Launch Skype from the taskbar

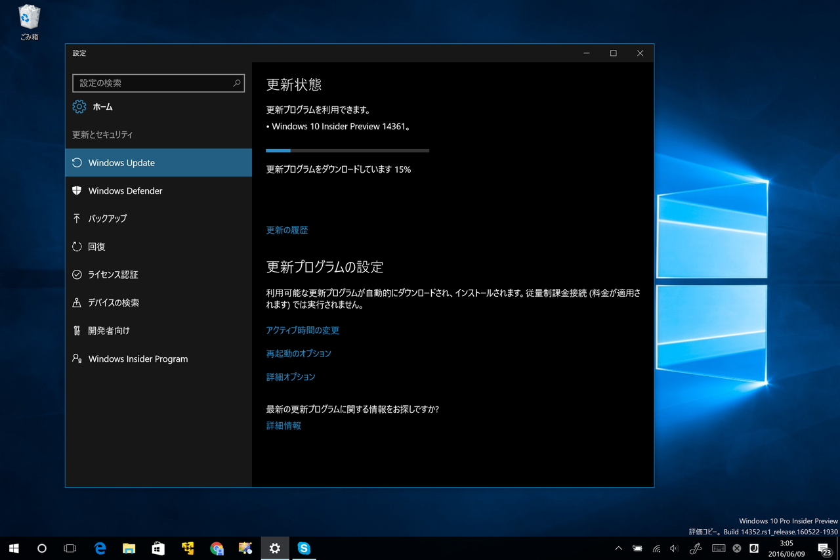(x=304, y=548)
